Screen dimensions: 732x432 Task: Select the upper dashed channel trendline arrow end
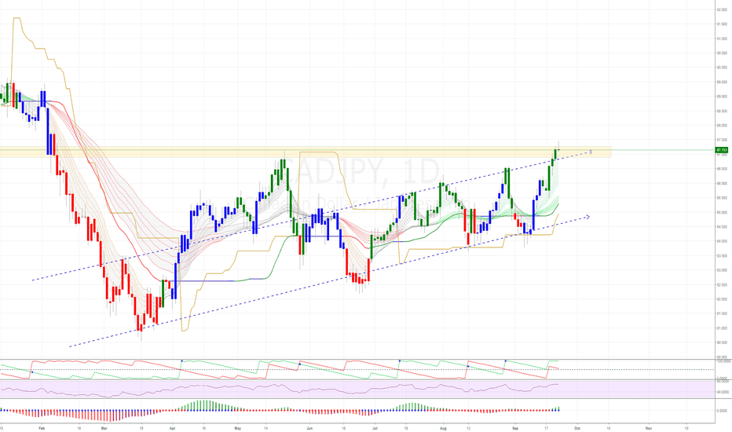click(591, 152)
